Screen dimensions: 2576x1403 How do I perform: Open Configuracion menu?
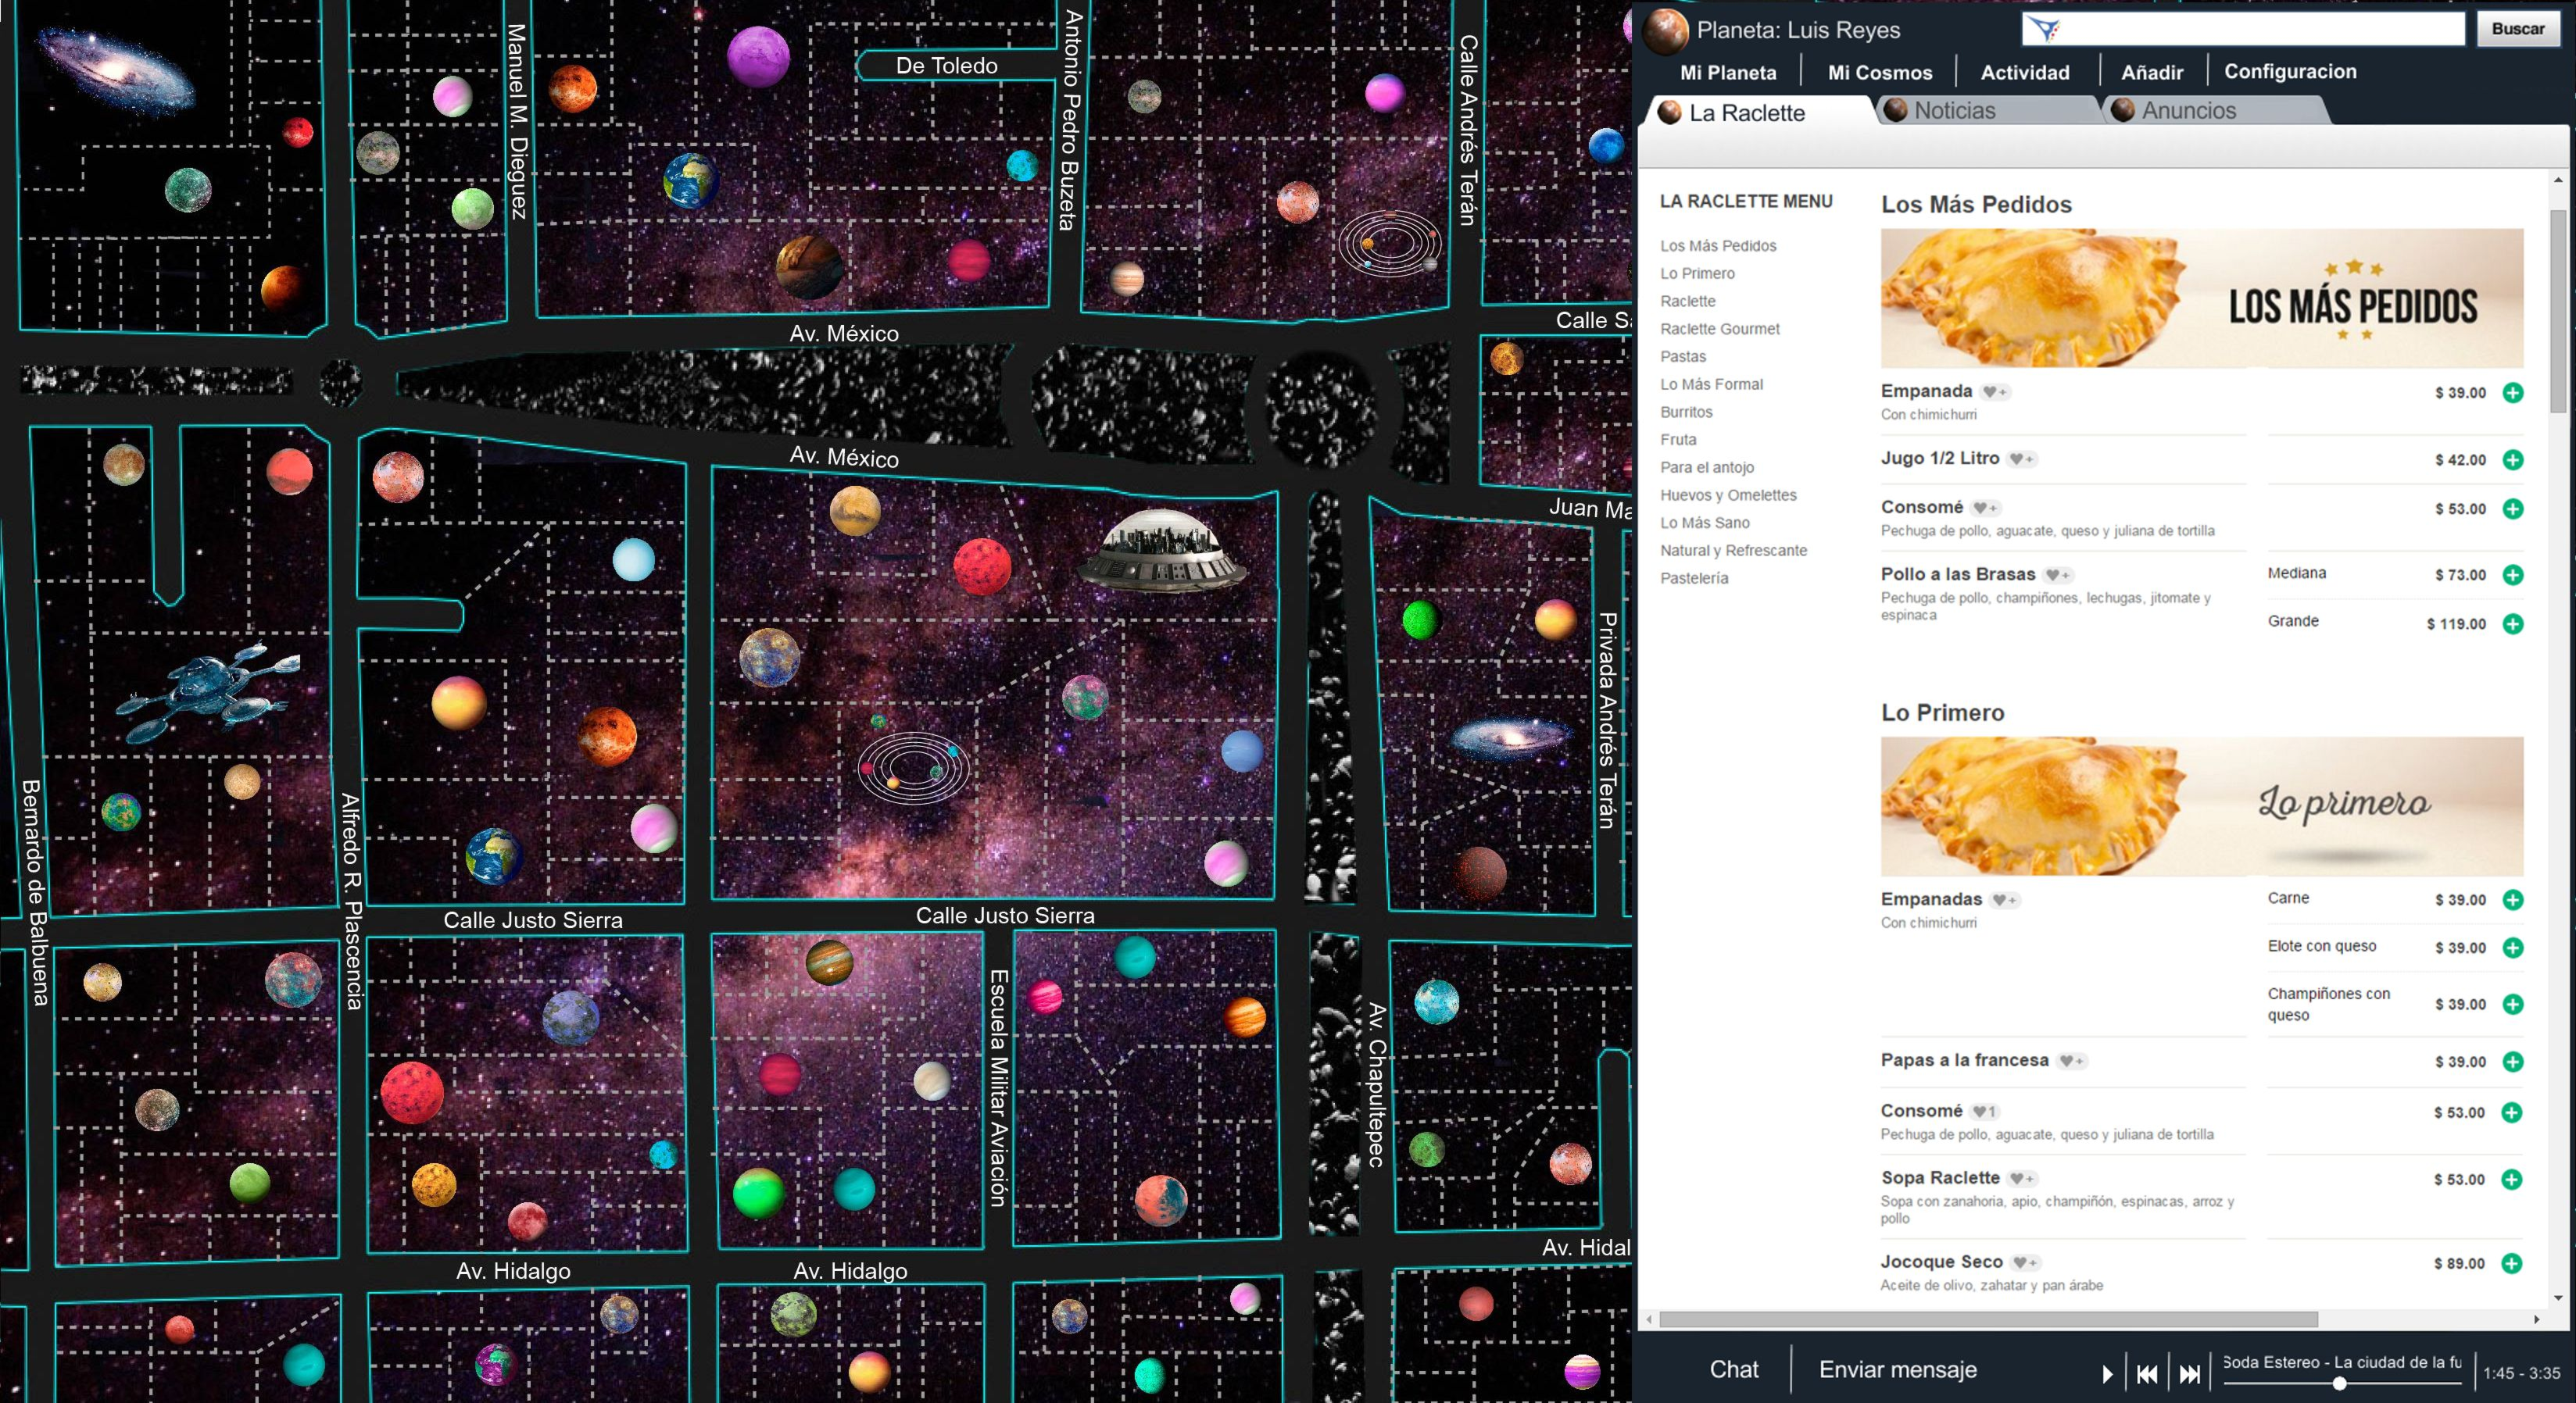click(x=2290, y=71)
